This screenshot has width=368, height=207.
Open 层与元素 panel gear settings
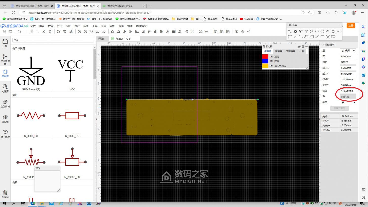pos(303,47)
